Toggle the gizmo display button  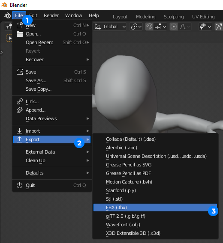218,27
